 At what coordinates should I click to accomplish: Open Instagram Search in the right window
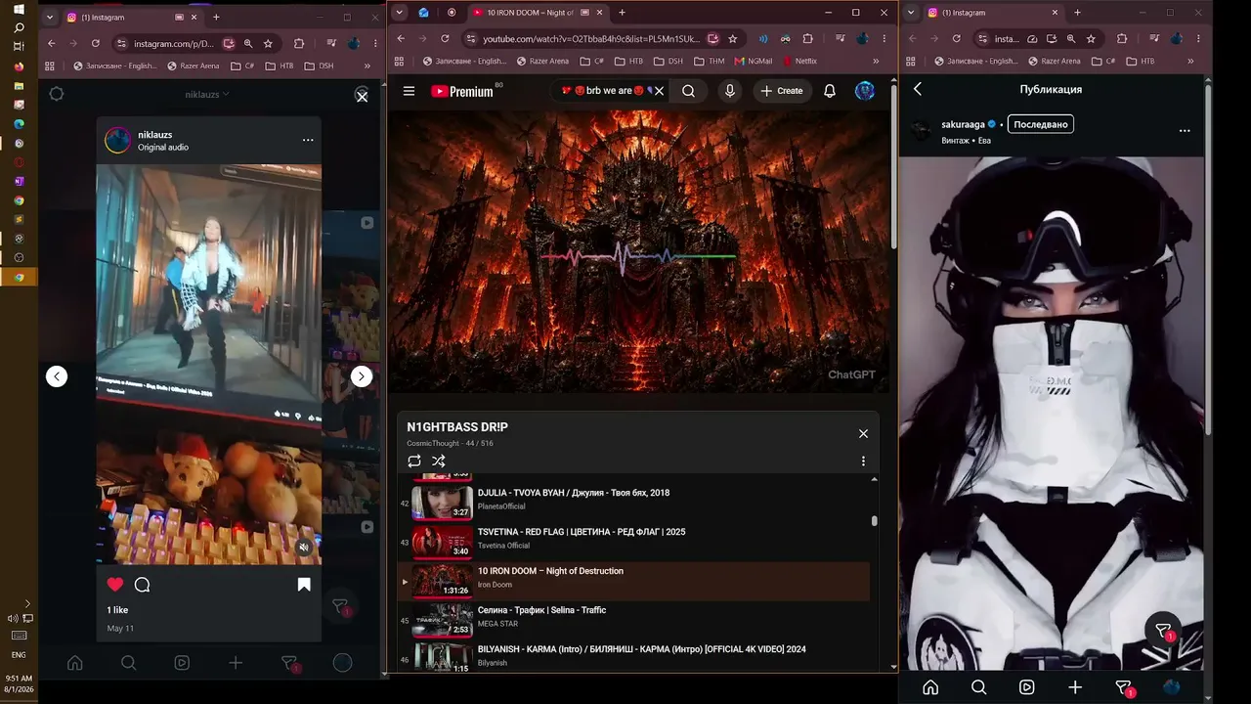978,687
